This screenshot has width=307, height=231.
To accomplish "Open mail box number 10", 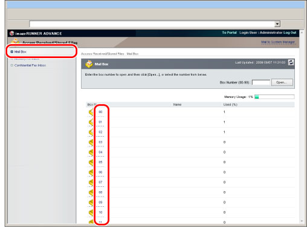I will coord(100,212).
